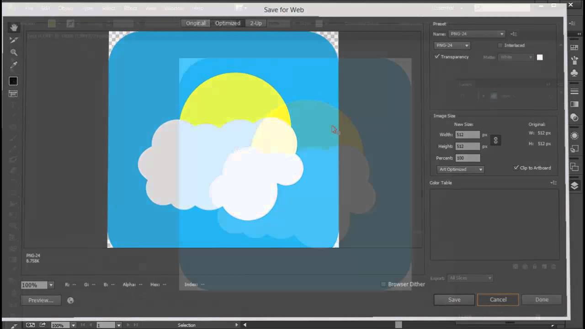Open the Appearance panel in Illustrator dock
This screenshot has width=585, height=329.
coord(574,136)
